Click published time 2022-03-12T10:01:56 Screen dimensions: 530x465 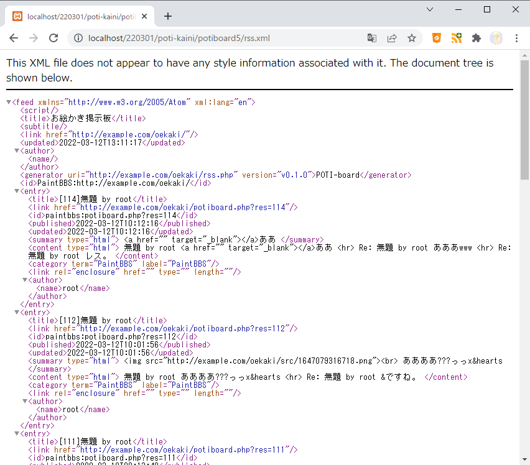[118, 345]
